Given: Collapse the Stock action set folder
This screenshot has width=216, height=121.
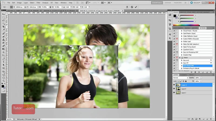Looking at the screenshot, I should coord(179,58).
